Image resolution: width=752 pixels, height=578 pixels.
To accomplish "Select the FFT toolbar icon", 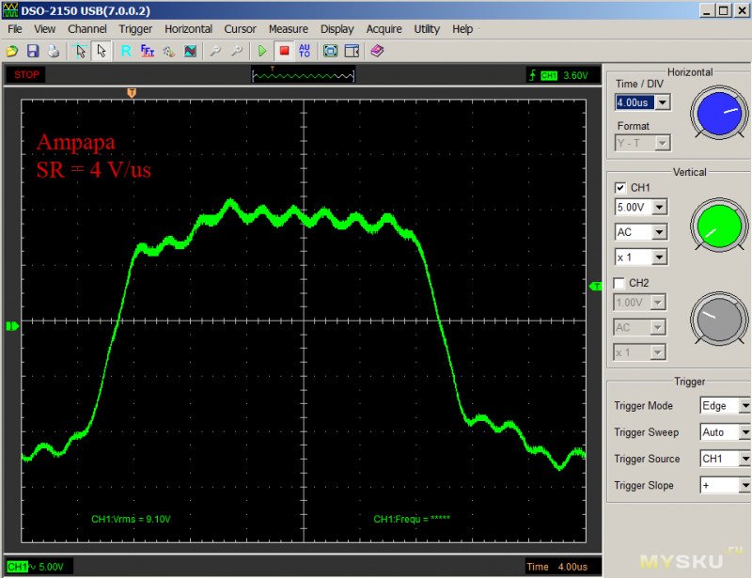I will [x=148, y=51].
